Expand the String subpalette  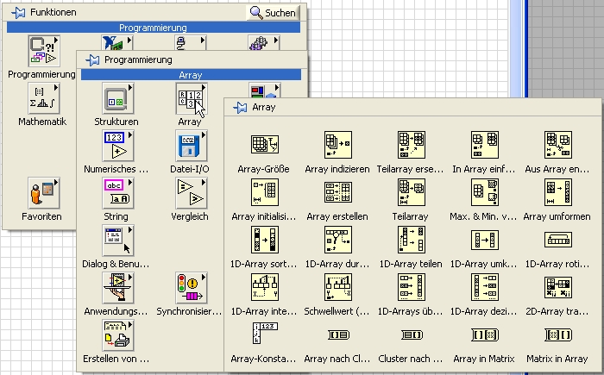(x=117, y=193)
